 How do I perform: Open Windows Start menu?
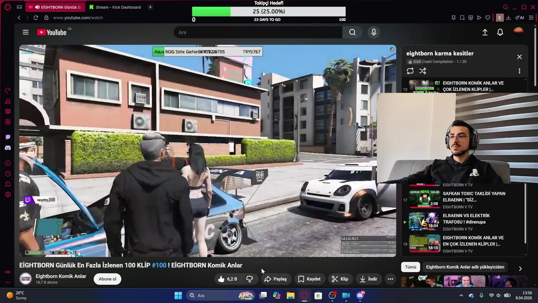[178, 295]
